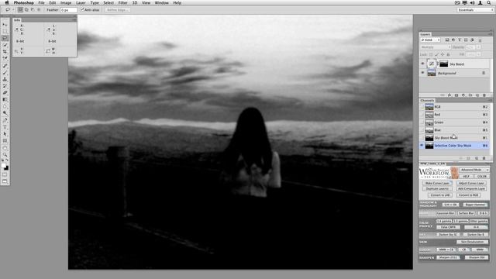
Task: Select the Brush tool
Action: pos(5,72)
